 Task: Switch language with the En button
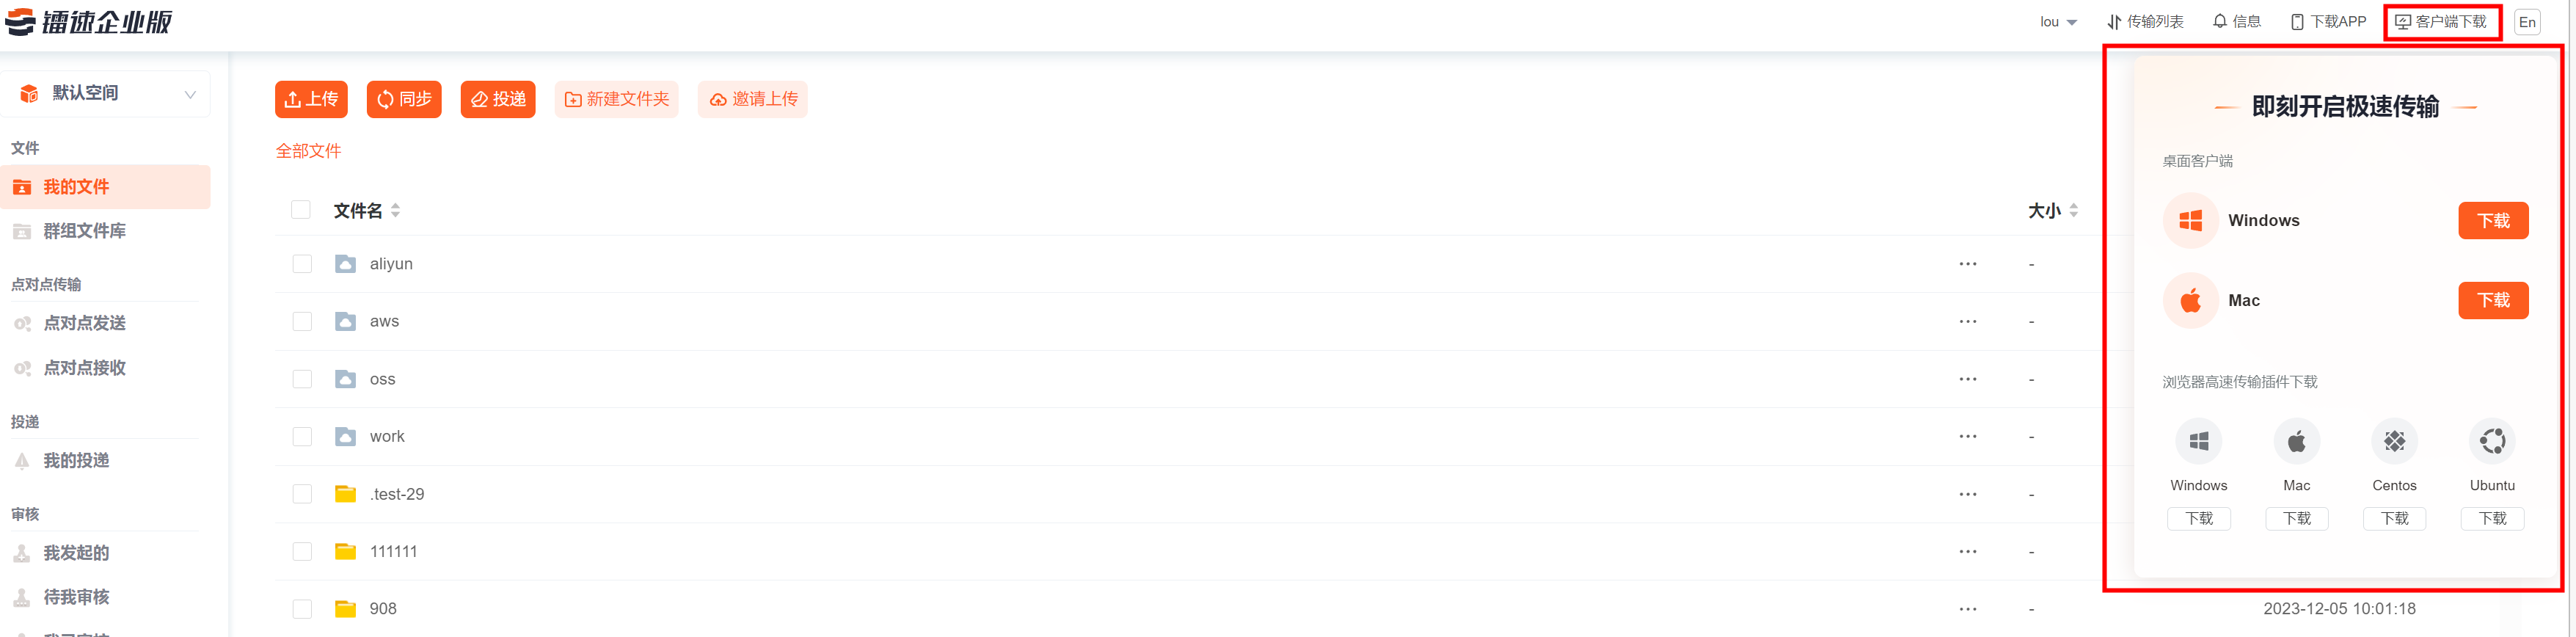2526,22
